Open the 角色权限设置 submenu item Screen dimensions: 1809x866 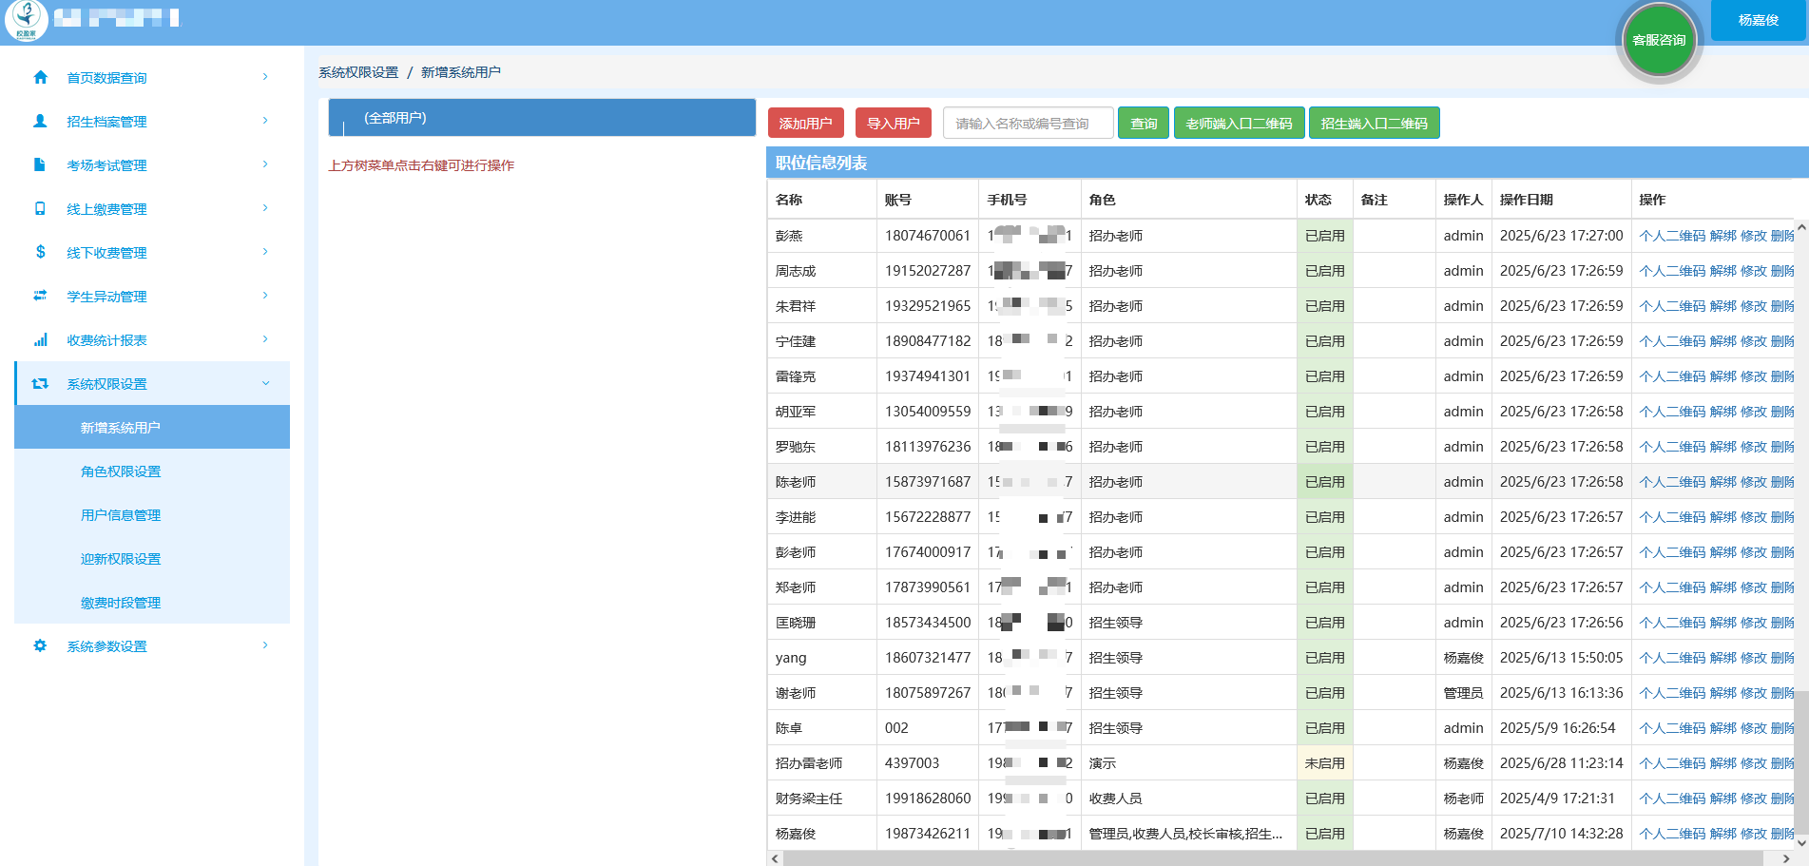pos(121,471)
